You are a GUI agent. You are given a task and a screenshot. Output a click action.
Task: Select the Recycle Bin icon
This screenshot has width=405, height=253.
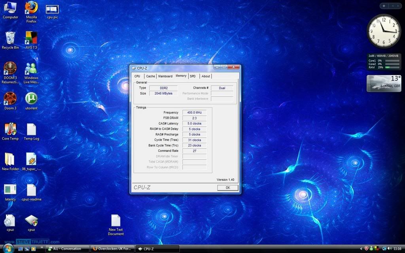pos(10,40)
